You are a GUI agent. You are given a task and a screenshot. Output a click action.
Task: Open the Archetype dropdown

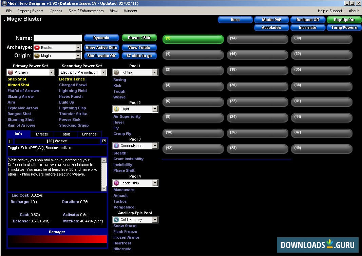78,48
